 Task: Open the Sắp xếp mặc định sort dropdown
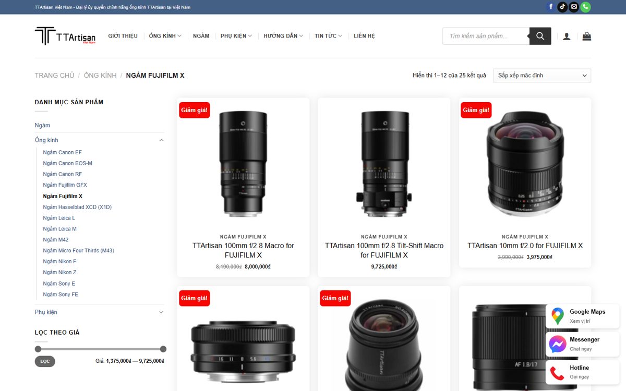(542, 76)
